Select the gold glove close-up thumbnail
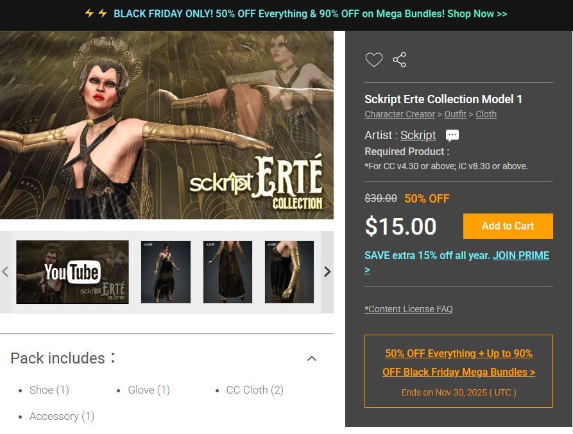The width and height of the screenshot is (573, 434). click(x=289, y=272)
